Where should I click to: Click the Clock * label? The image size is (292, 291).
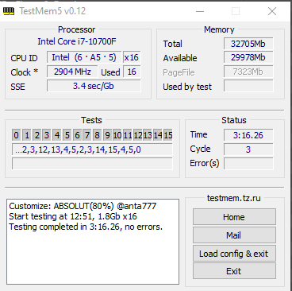pyautogui.click(x=25, y=72)
